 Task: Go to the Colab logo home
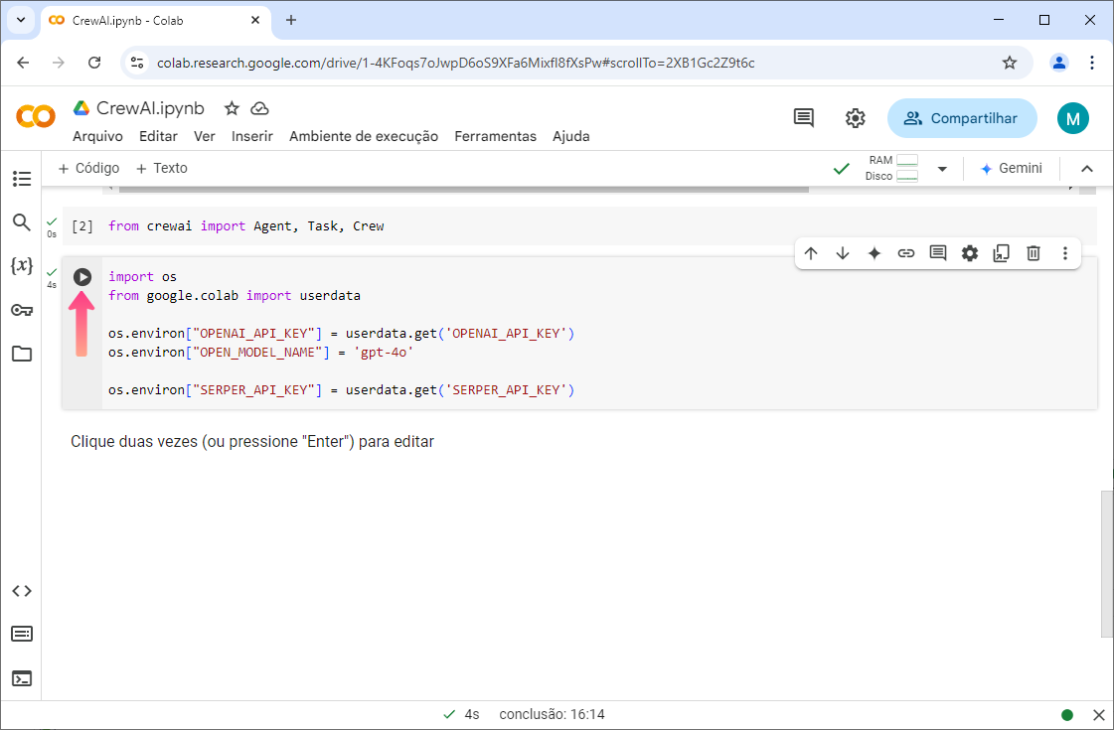(36, 116)
